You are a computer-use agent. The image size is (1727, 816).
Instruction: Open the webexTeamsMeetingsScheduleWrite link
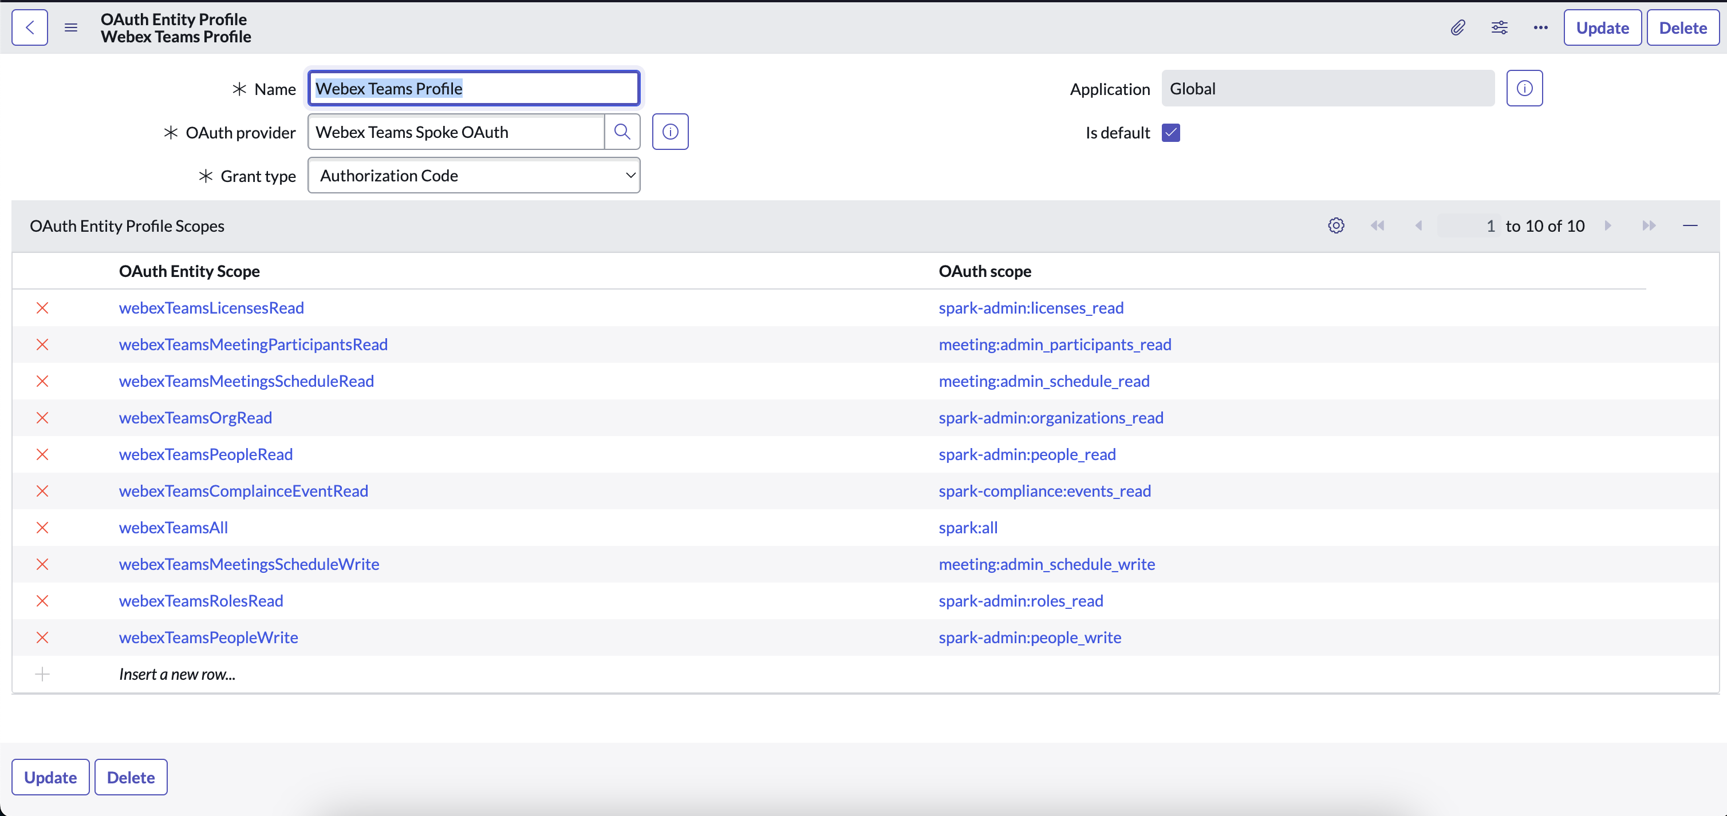(250, 564)
